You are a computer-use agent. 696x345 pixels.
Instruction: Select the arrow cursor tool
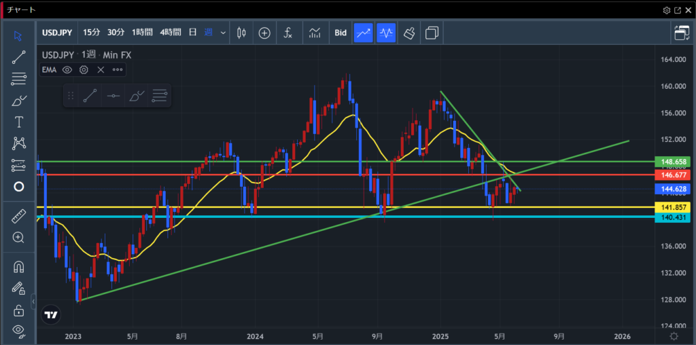tap(18, 35)
